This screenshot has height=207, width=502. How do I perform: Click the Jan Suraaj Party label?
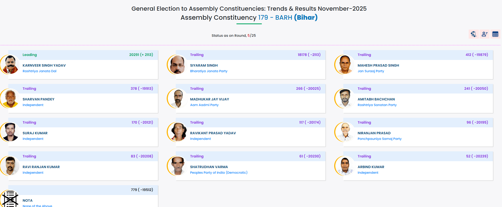(x=371, y=71)
